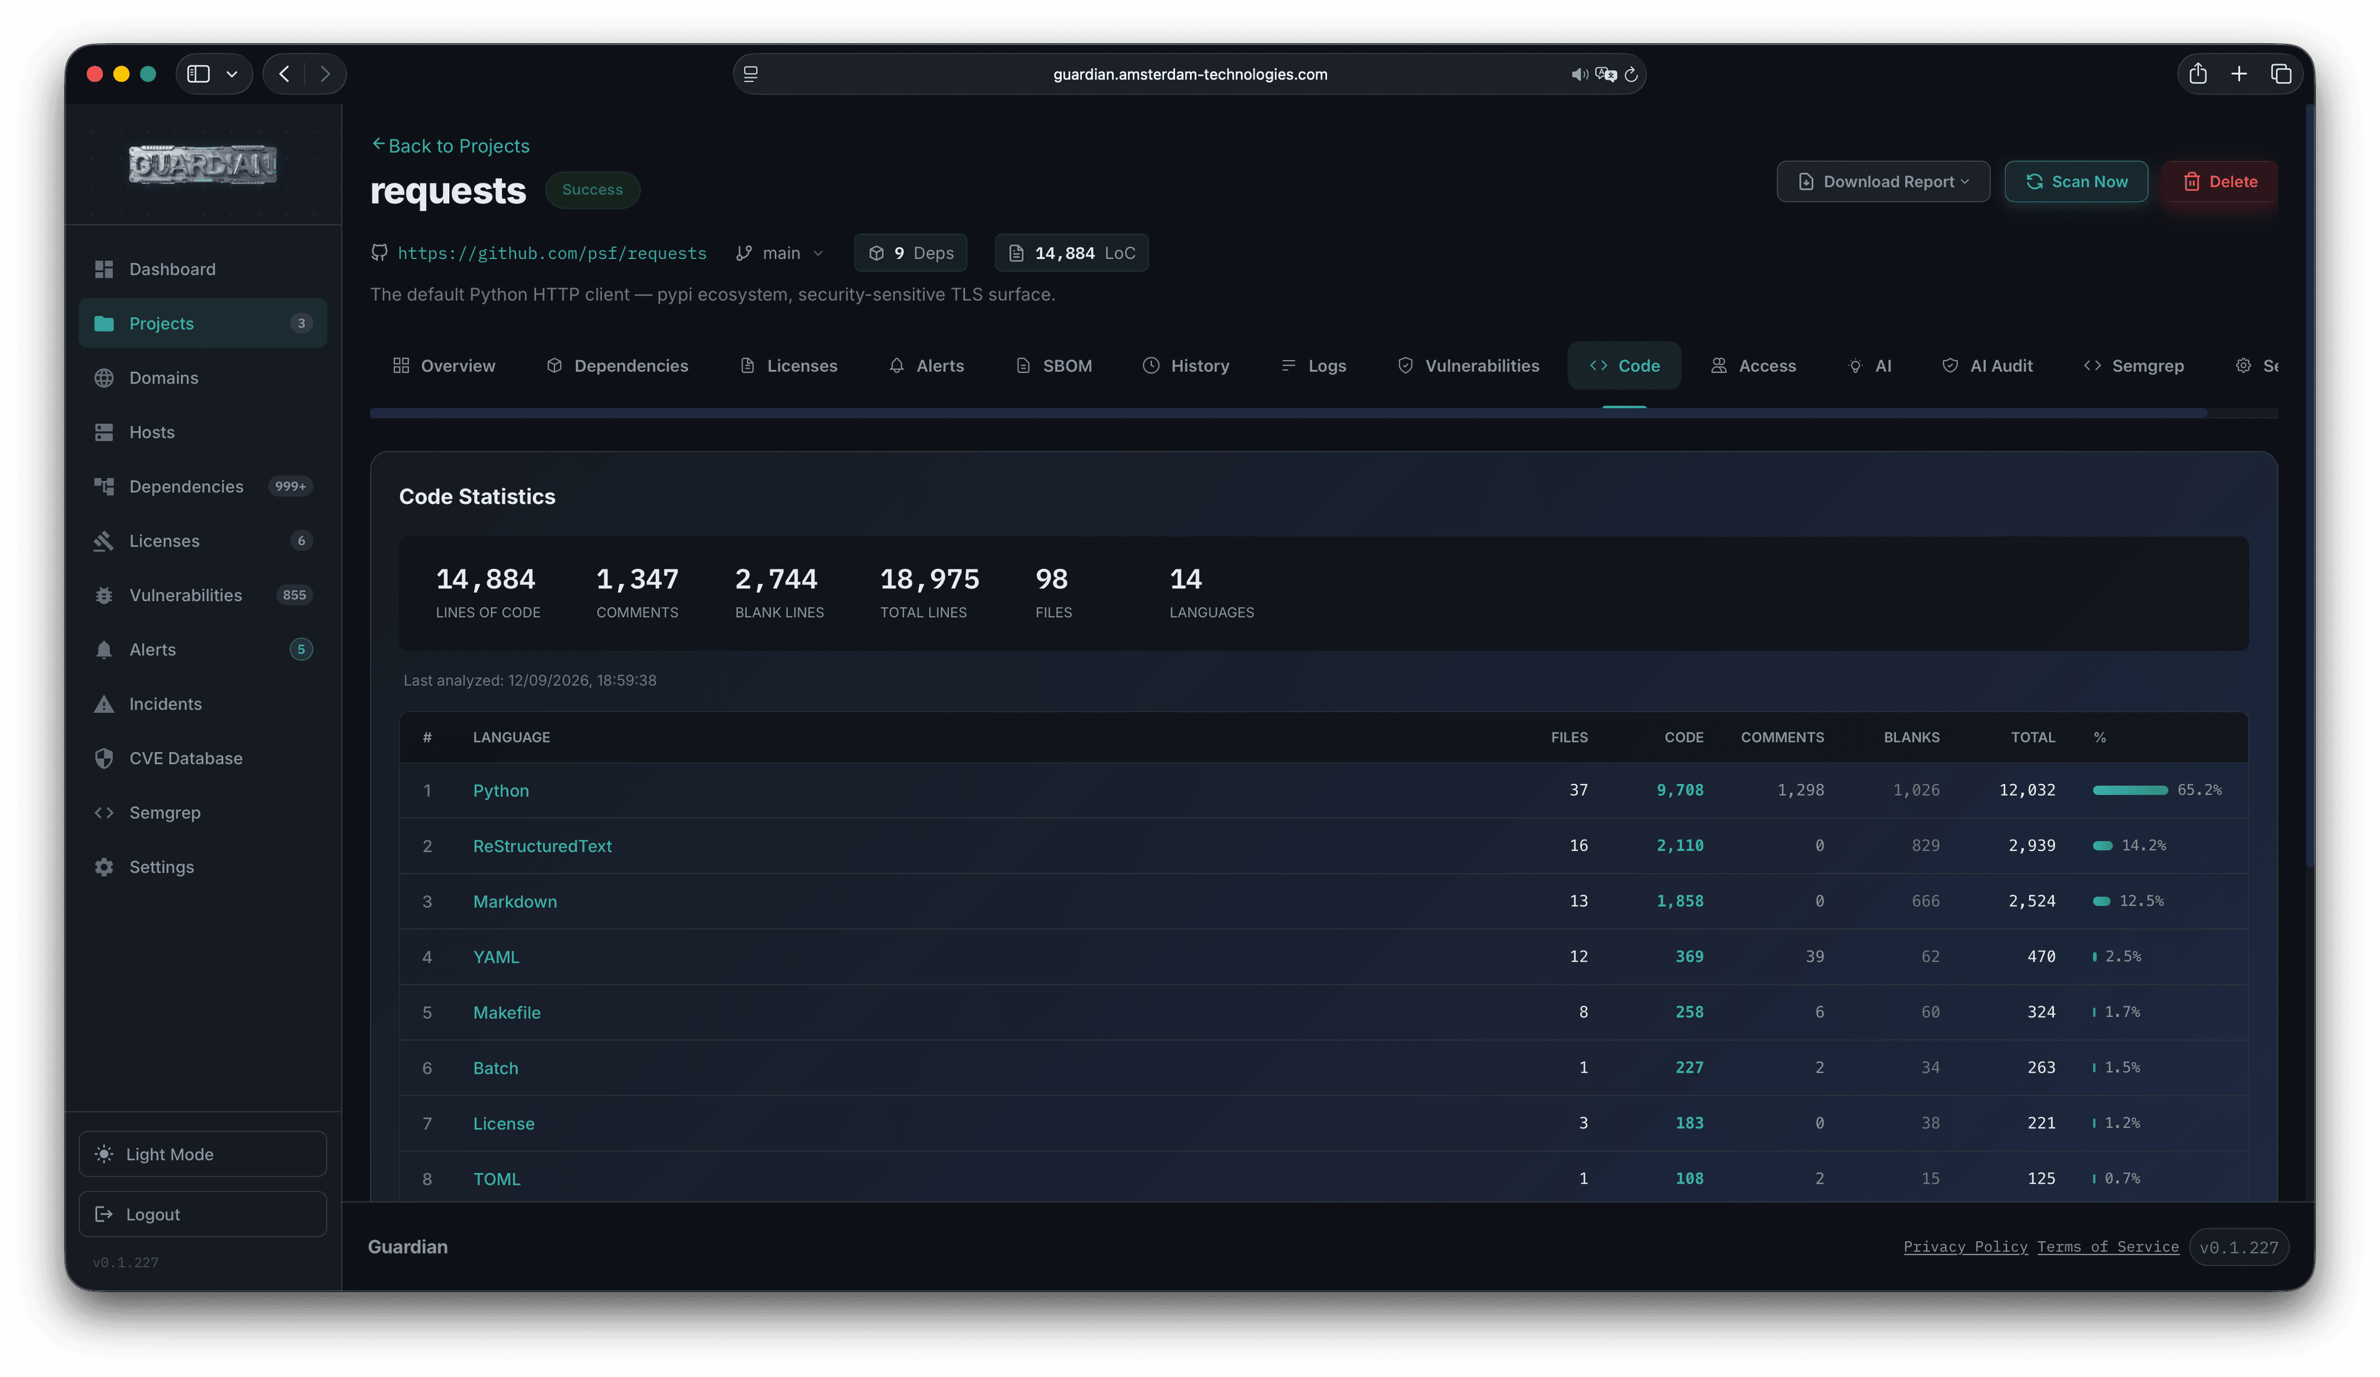Open the Privacy Policy link
The width and height of the screenshot is (2380, 1377).
coord(1965,1247)
